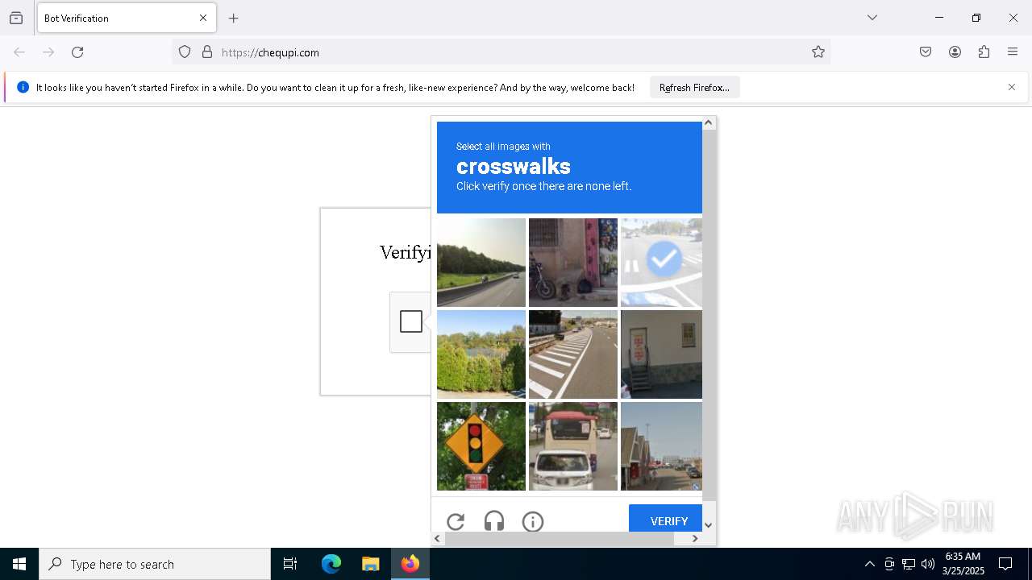Select the traffic light warning sign tile
Viewport: 1032px width, 580px height.
(481, 446)
